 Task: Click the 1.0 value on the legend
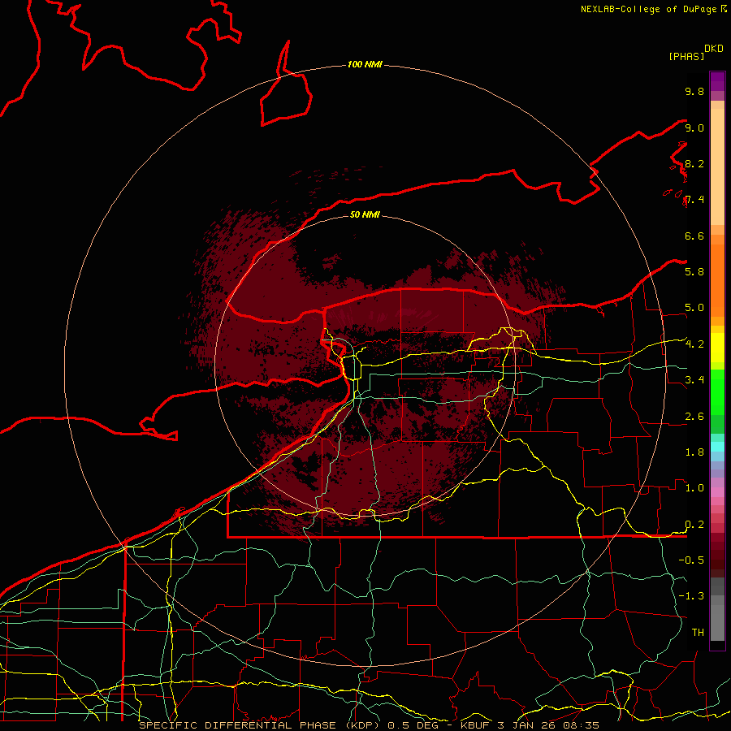point(694,488)
